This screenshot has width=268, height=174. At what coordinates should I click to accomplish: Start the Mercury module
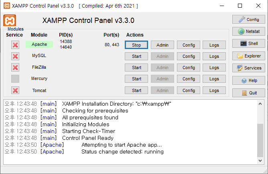(x=136, y=79)
